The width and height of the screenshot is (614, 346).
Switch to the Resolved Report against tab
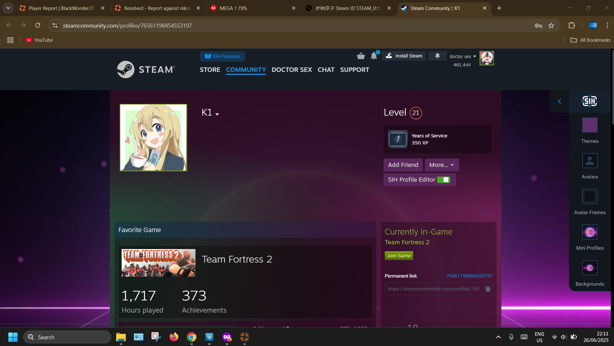point(157,8)
